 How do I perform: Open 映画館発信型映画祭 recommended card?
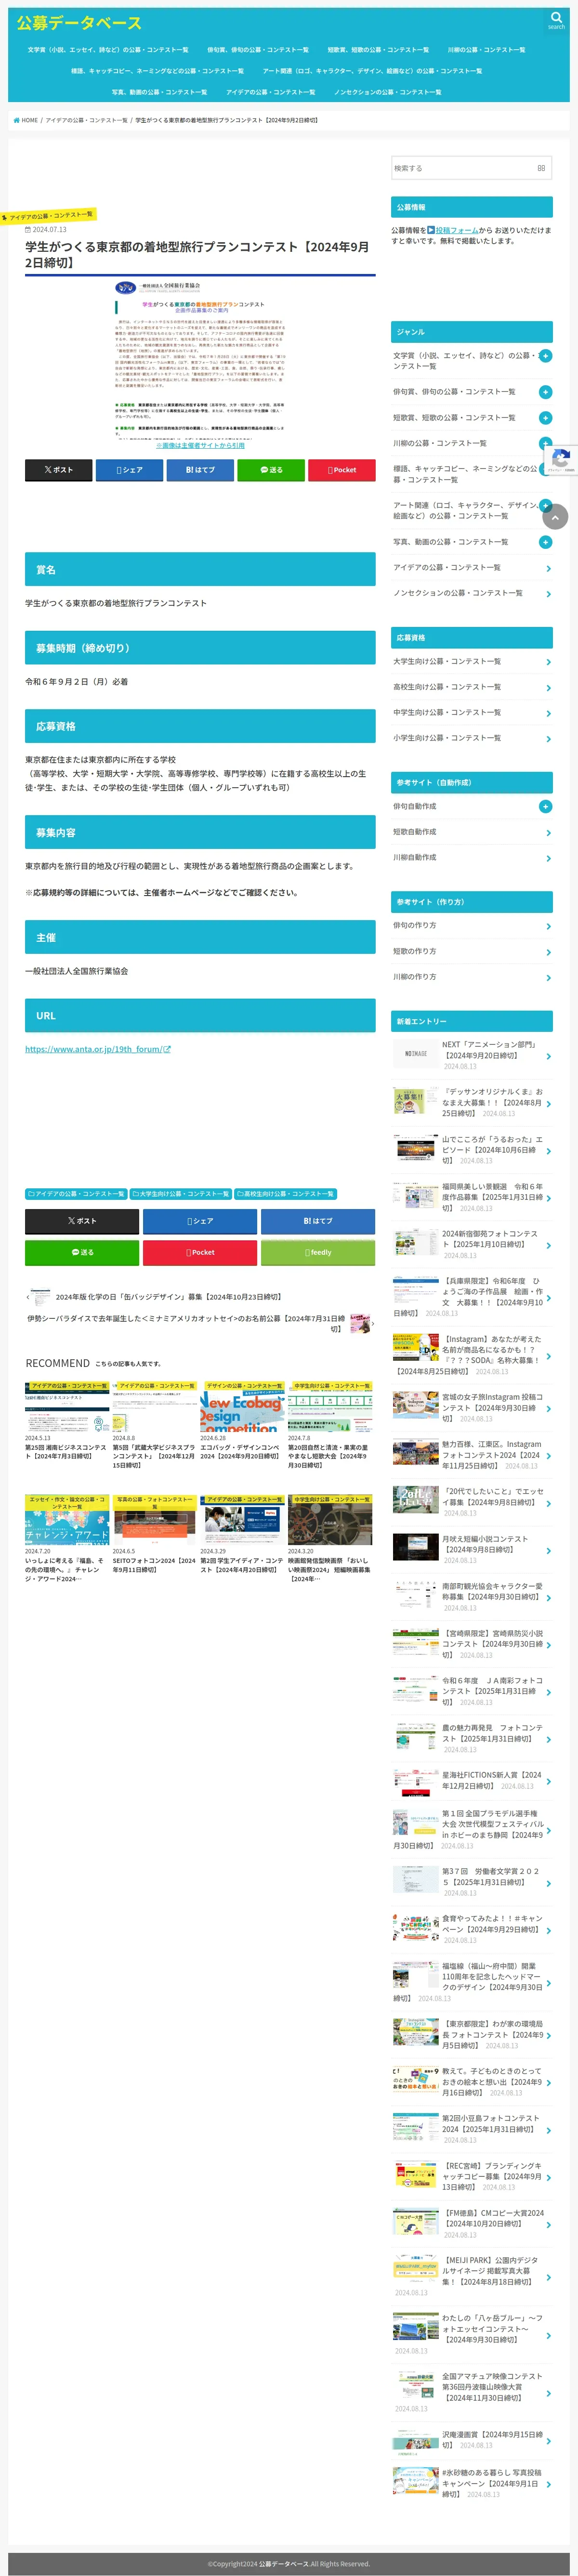tap(330, 1540)
